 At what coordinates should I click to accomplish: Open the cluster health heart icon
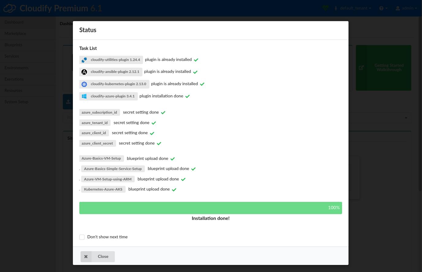[325, 8]
